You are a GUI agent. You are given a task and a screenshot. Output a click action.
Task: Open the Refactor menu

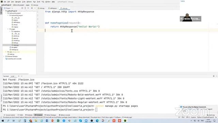coord(29,2)
